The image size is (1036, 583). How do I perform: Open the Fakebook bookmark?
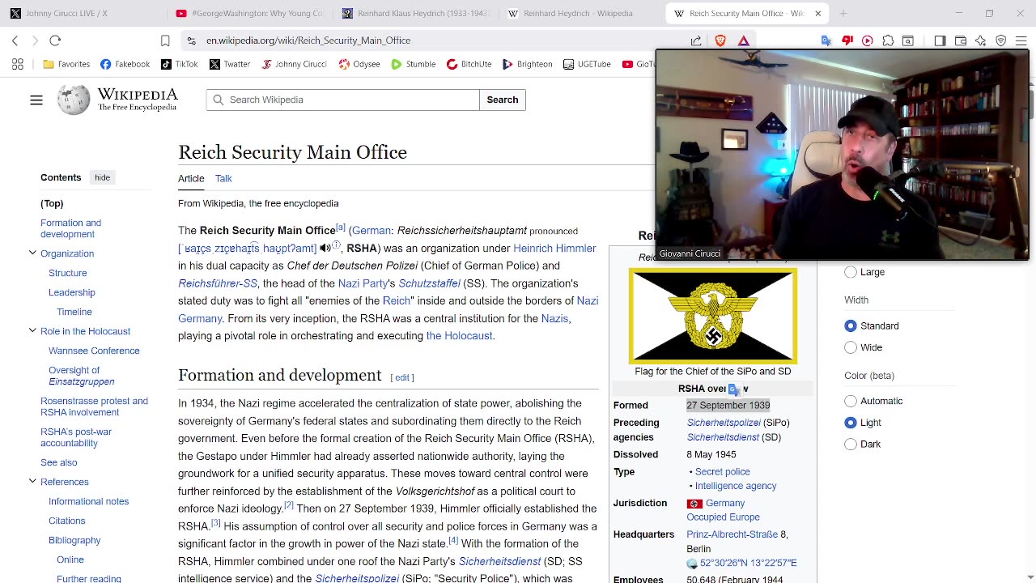click(x=125, y=64)
